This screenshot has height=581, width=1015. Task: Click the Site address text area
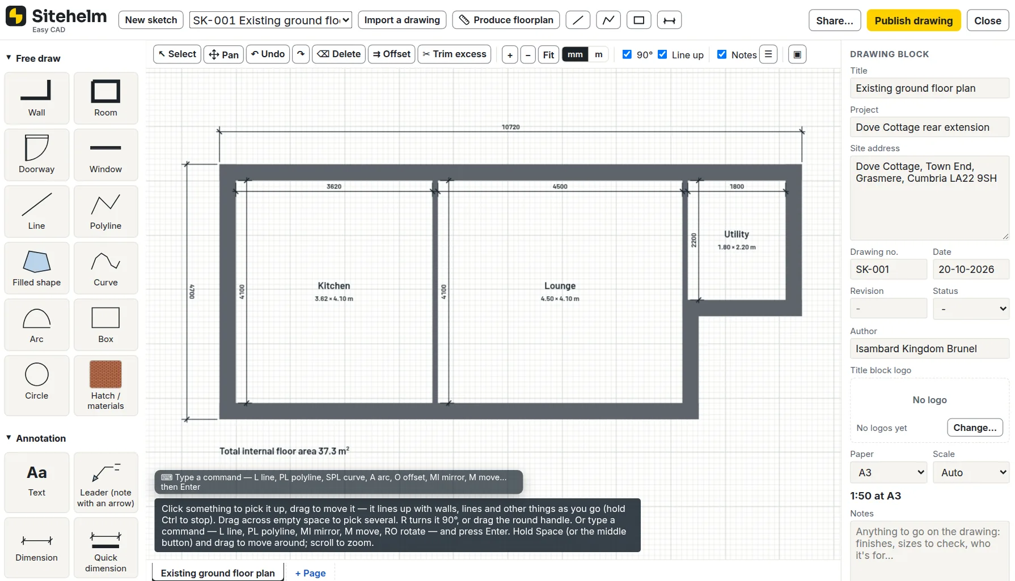929,198
